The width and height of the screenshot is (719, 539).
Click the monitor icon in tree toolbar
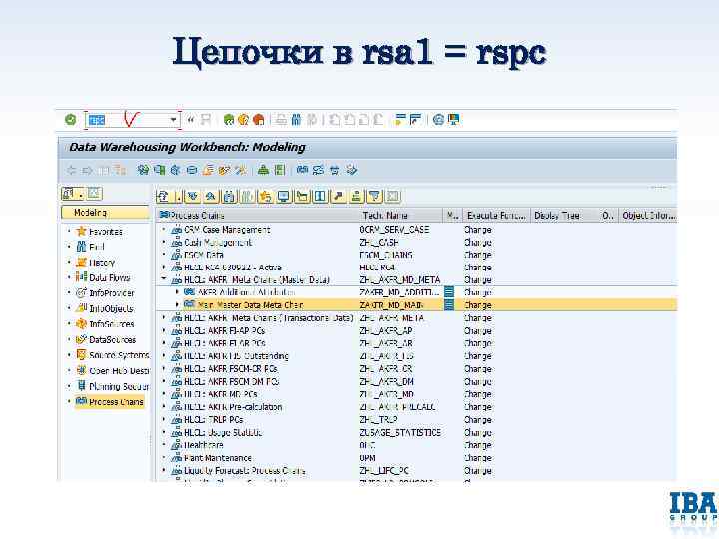(x=284, y=197)
